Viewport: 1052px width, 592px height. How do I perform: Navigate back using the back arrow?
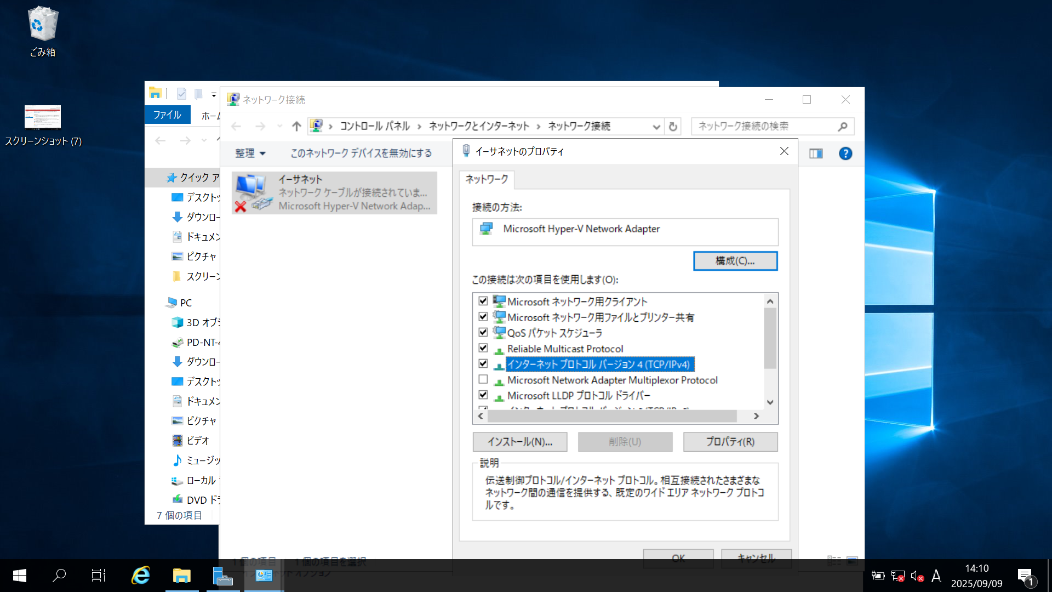coord(236,126)
